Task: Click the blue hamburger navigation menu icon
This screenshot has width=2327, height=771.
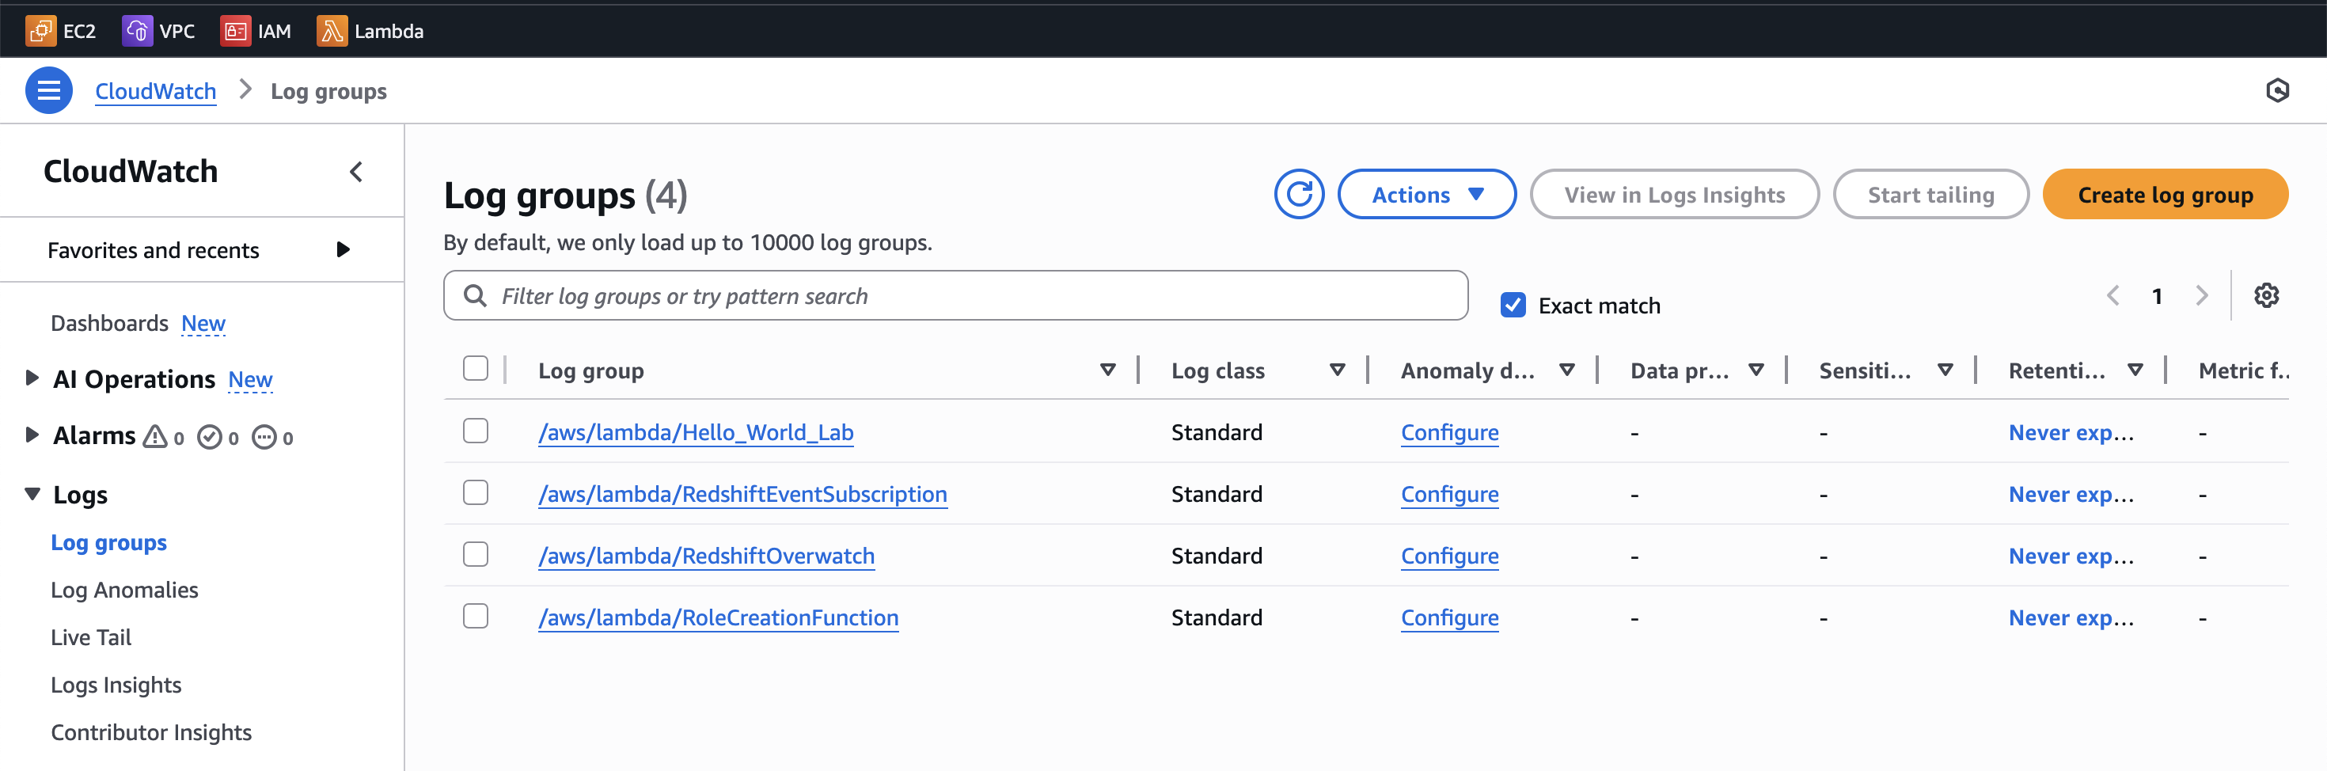Action: (x=49, y=90)
